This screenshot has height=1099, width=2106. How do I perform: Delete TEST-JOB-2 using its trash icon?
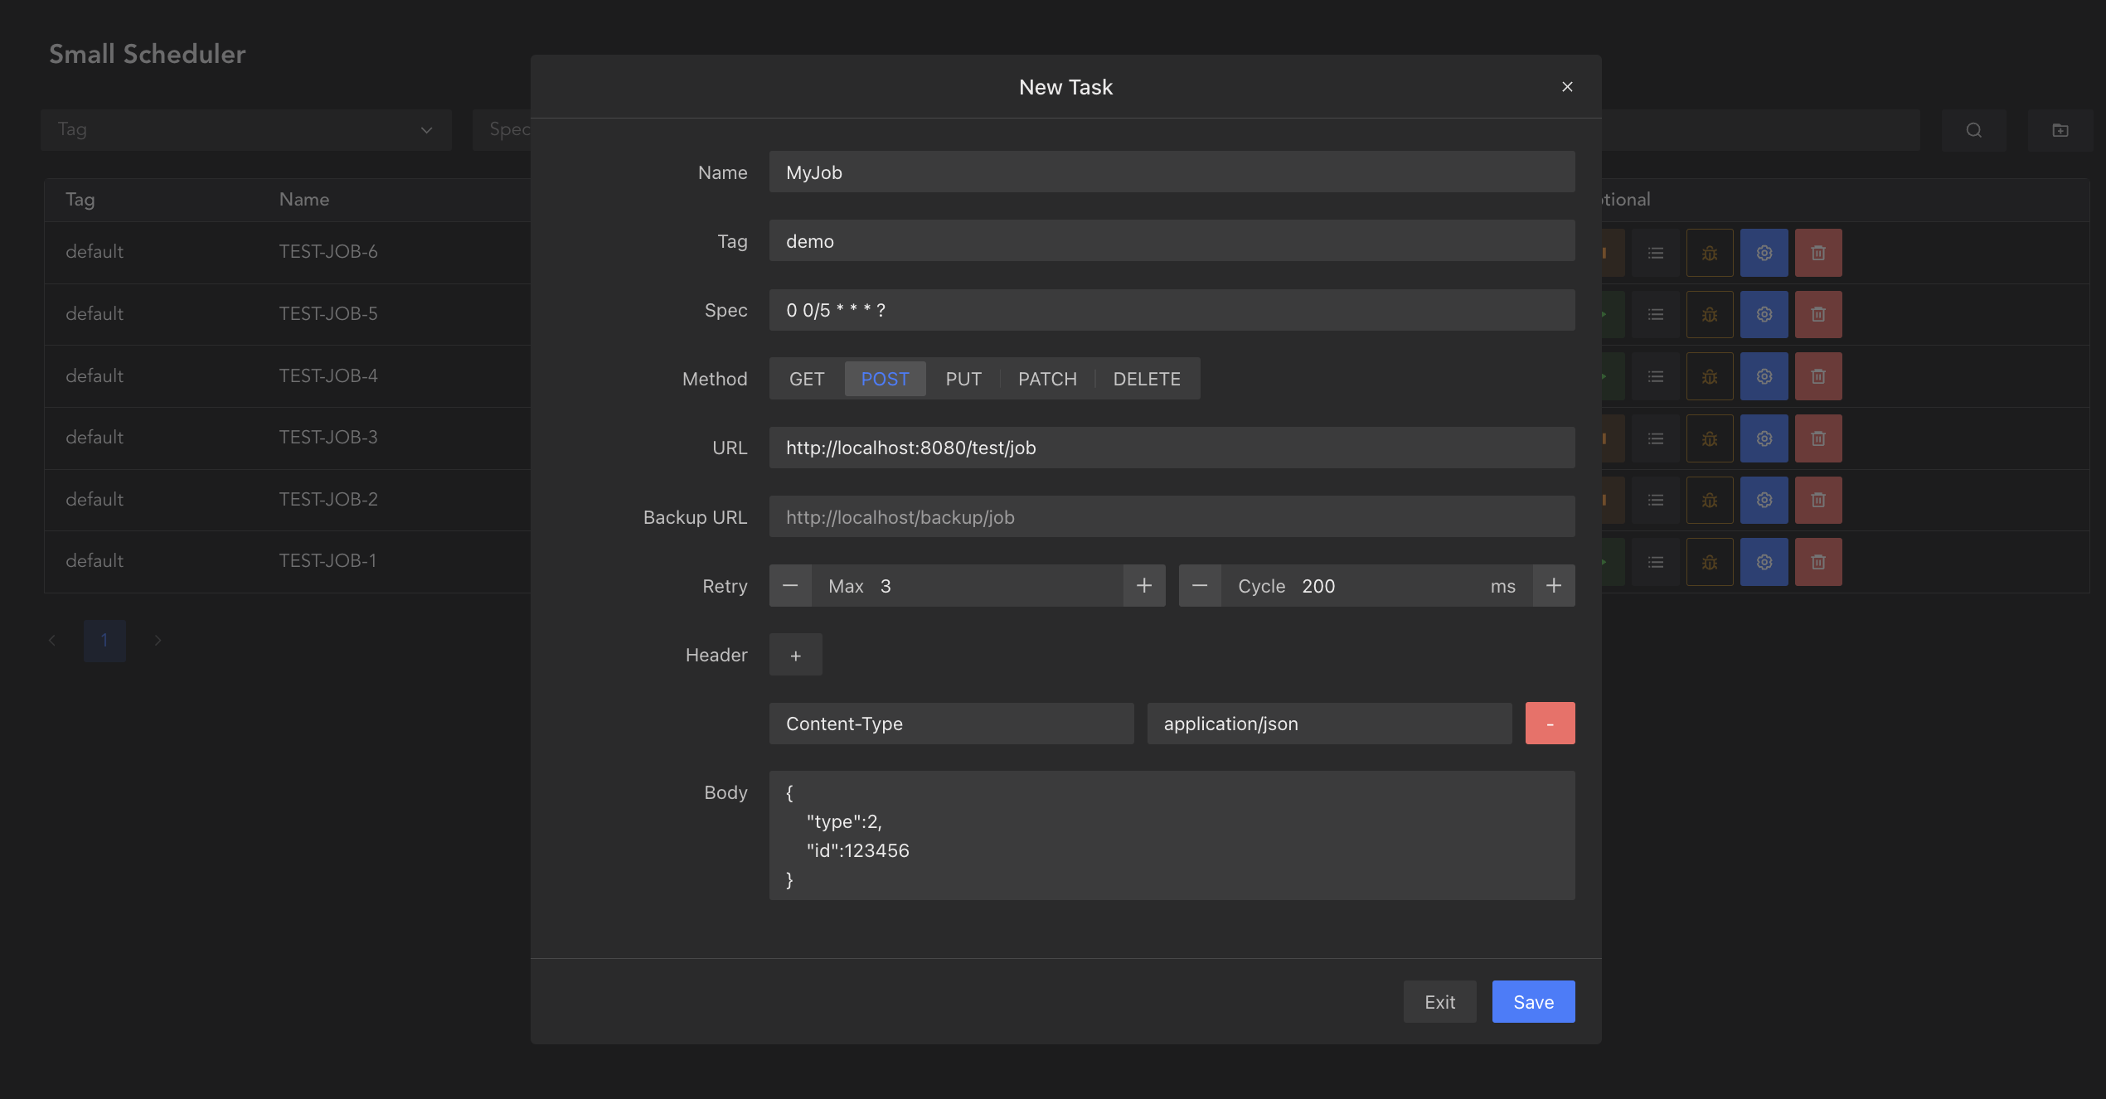tap(1818, 500)
